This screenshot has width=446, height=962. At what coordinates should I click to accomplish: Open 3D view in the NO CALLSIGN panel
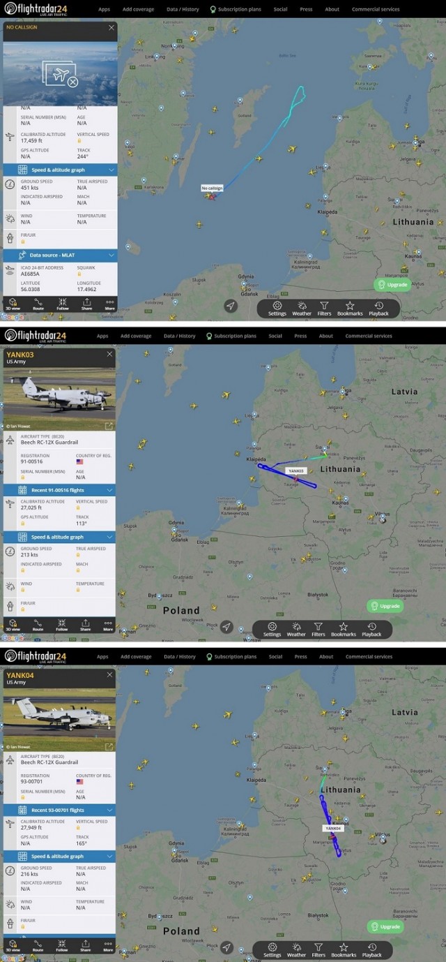(13, 304)
